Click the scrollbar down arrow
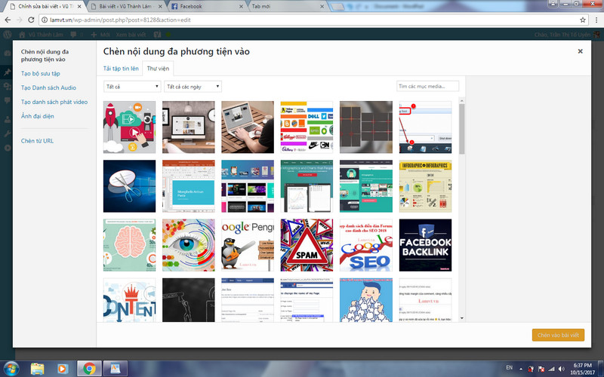 pos(462,318)
